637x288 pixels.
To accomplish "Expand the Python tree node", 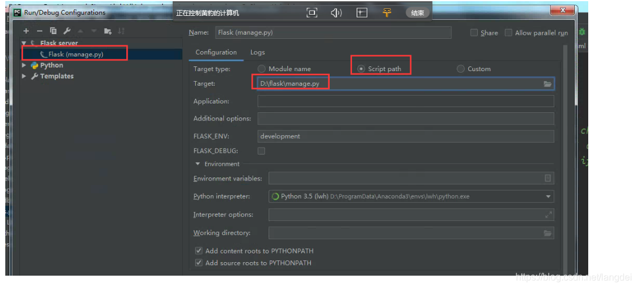I will point(24,65).
